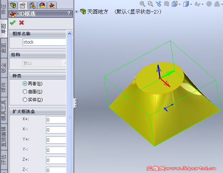Switch to the 模具工具 tab
The height and width of the screenshot is (173, 223).
pyautogui.click(x=4, y=110)
